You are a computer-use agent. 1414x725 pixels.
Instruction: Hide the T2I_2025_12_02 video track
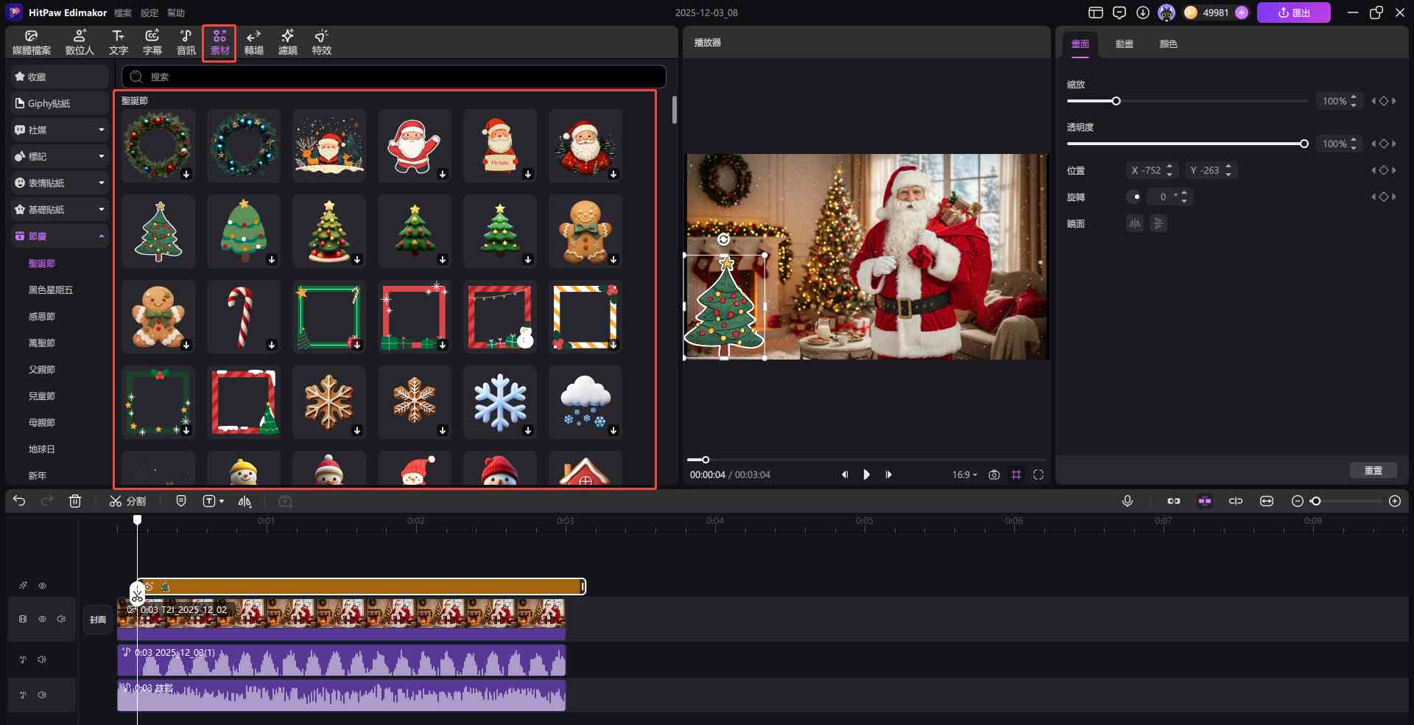[x=42, y=619]
